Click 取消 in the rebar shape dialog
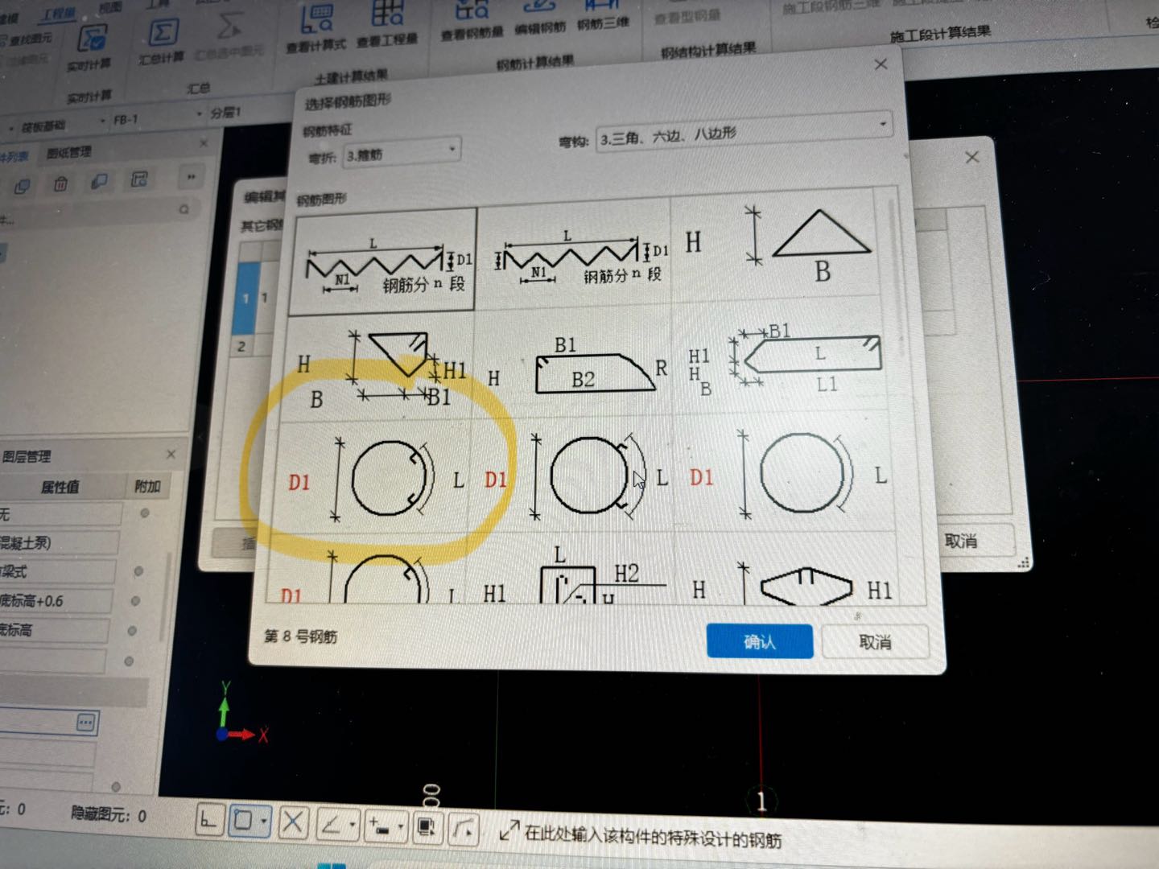 point(875,642)
